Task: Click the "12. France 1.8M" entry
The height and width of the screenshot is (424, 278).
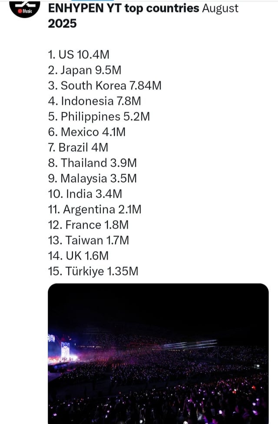Action: coord(89,225)
